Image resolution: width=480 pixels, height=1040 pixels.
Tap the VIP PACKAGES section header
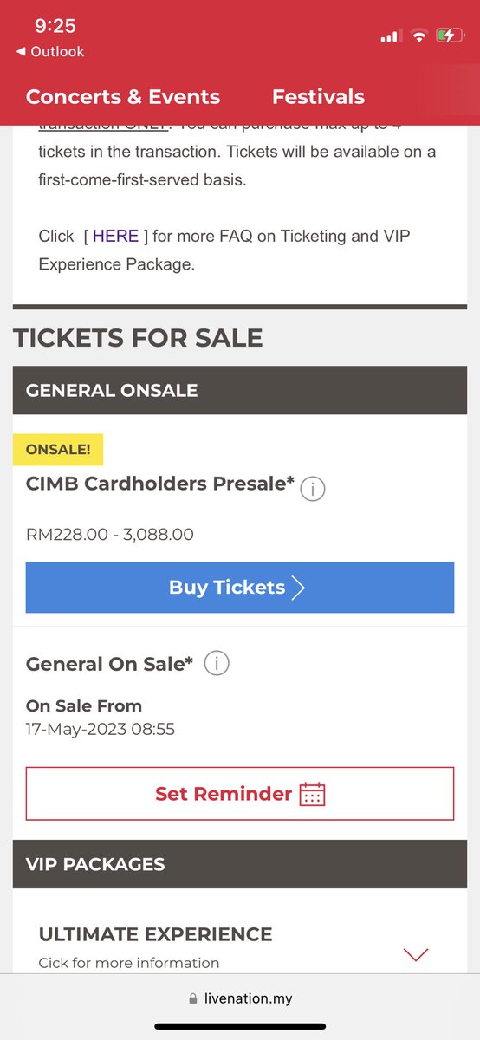click(x=240, y=864)
